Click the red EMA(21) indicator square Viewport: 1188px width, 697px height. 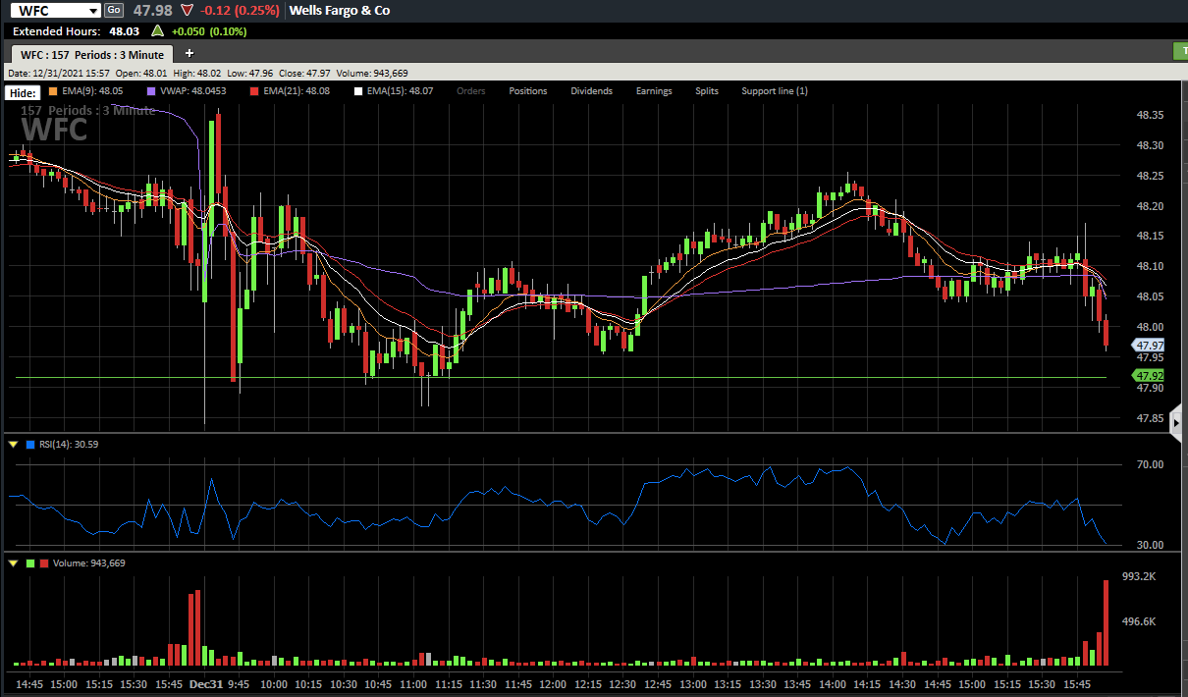coord(253,91)
